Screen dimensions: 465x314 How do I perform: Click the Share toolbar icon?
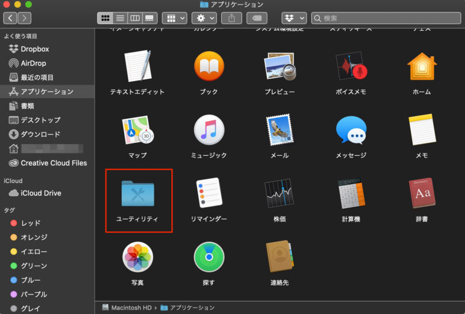[x=231, y=18]
